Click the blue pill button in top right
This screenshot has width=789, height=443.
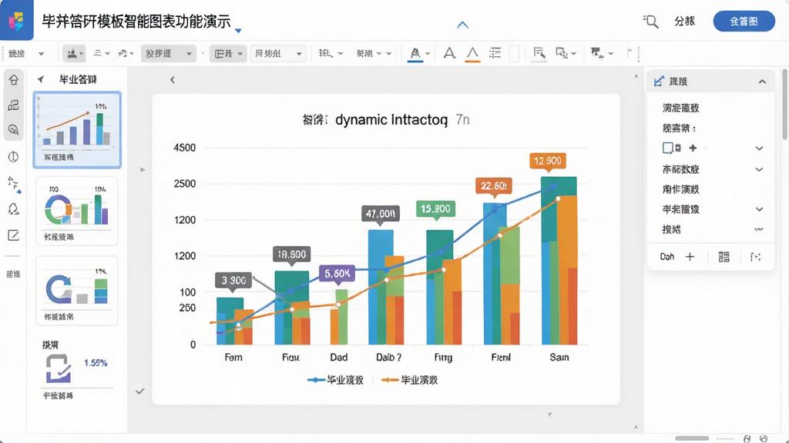click(x=744, y=21)
